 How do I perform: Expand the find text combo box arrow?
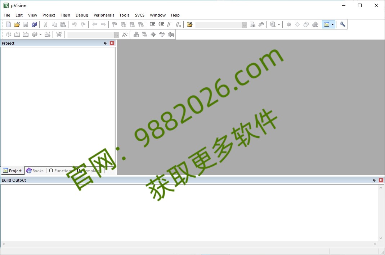(244, 25)
